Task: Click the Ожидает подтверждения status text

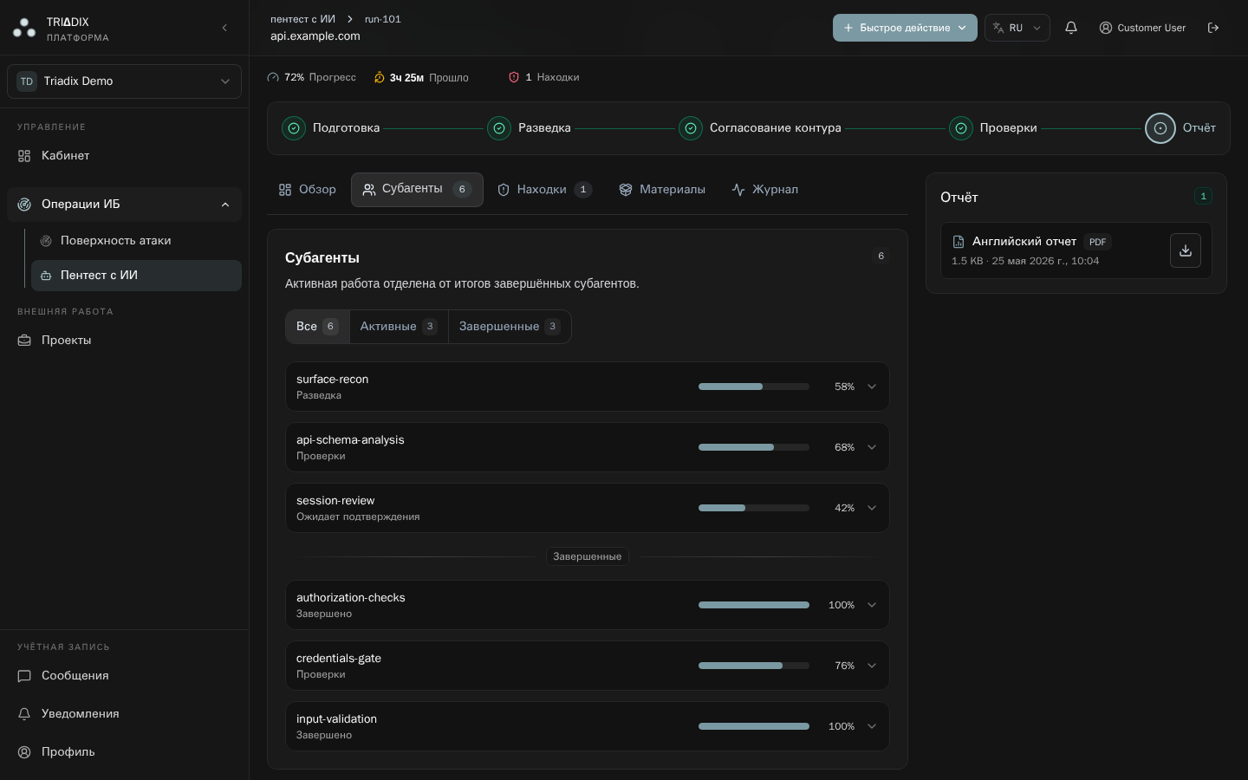Action: [358, 517]
